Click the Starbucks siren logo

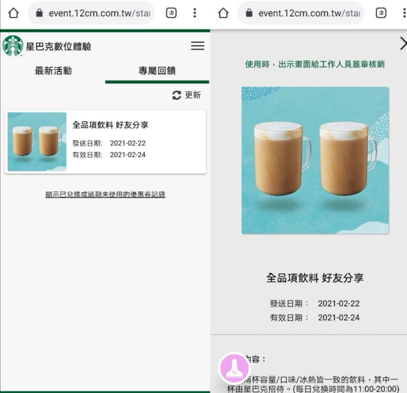point(13,46)
